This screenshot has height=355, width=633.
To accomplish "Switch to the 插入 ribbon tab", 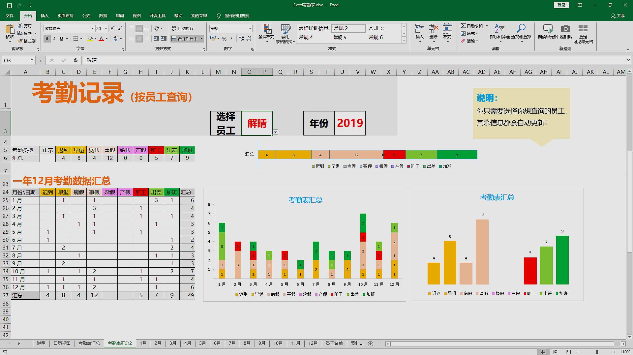I will coord(45,15).
